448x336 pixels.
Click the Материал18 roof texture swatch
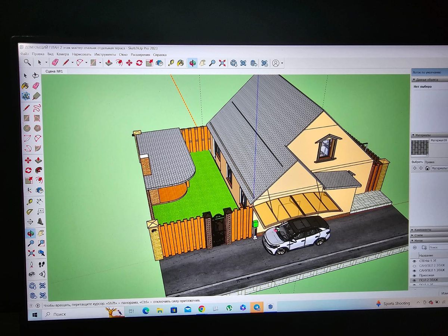(x=420, y=147)
